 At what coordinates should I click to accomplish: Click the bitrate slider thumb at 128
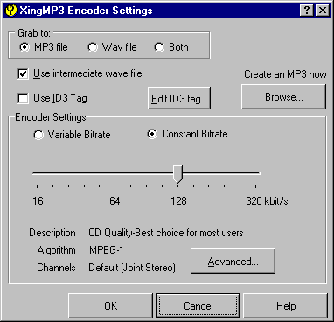(x=177, y=174)
